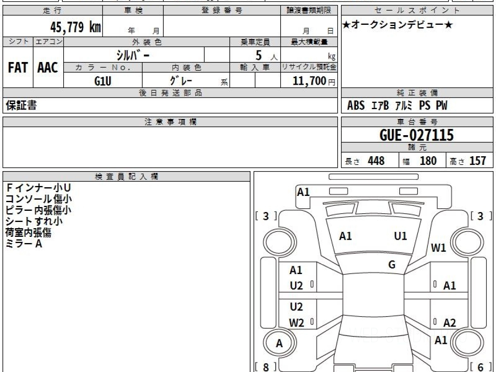Click the width value 幅 180

coord(420,161)
